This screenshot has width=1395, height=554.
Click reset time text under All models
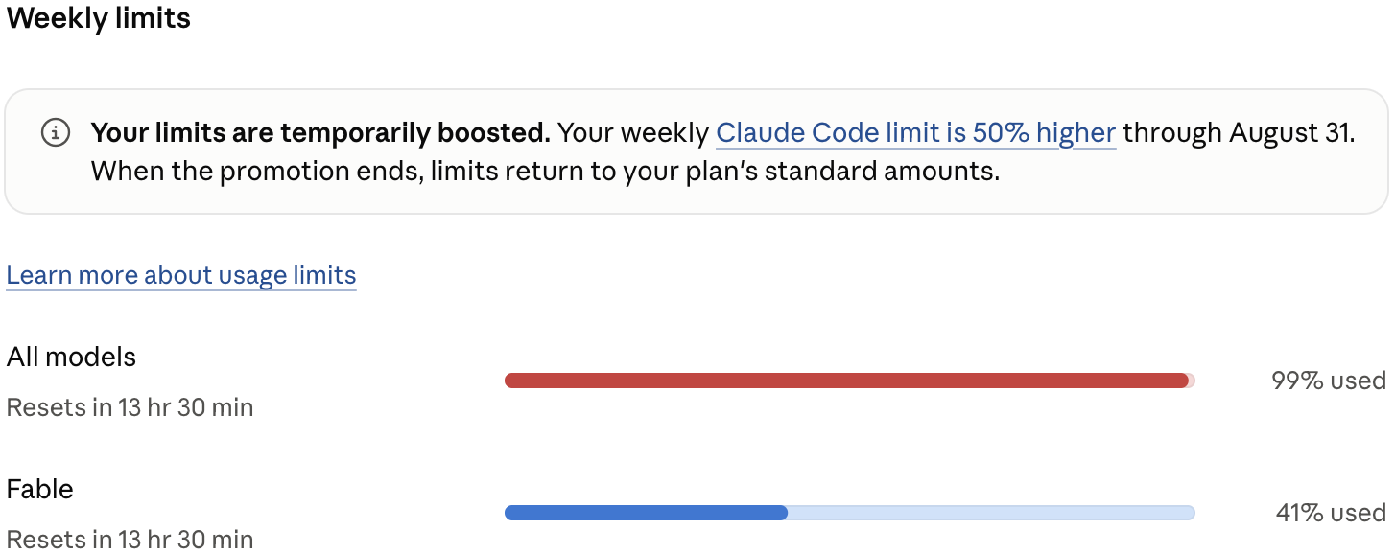[x=130, y=407]
